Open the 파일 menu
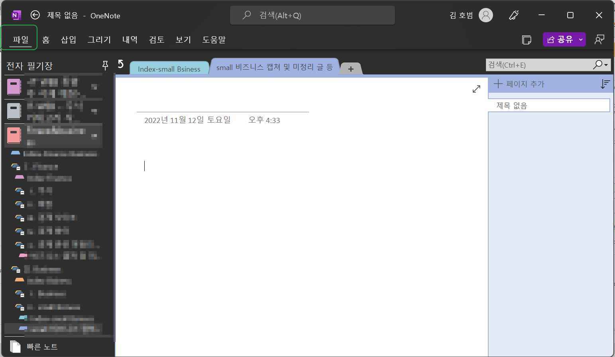615x357 pixels. 20,39
